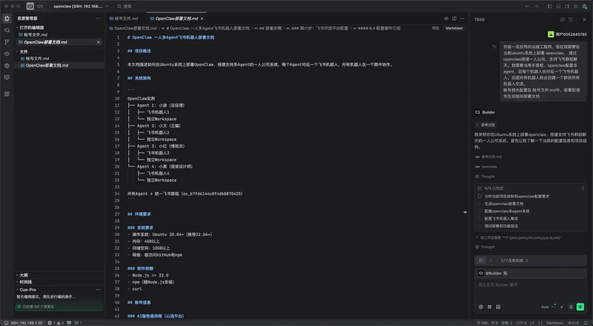The width and height of the screenshot is (593, 326).
Task: Split the editor with split icon
Action: point(454,19)
